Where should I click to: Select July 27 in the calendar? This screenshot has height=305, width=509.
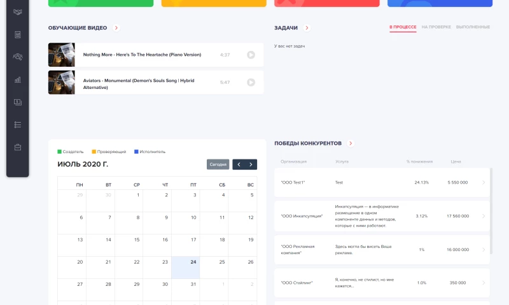click(72, 290)
